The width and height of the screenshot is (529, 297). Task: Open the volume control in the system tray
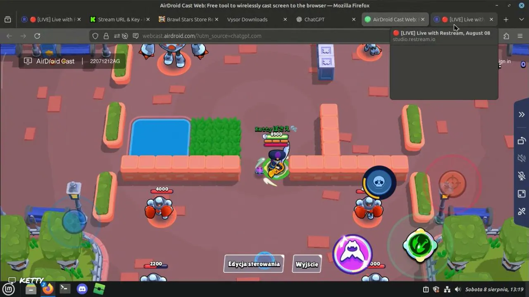[x=458, y=290]
